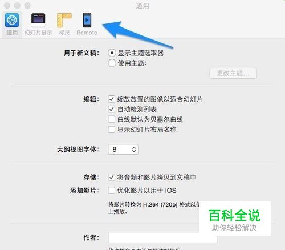This screenshot has width=285, height=250.
Task: Open the 通用 General preferences icon
Action: [12, 20]
